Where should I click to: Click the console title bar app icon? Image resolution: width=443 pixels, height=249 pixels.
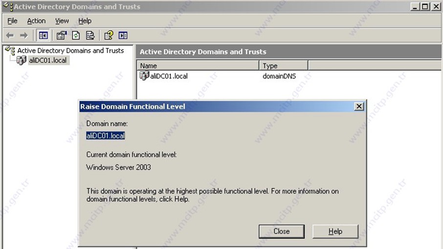click(x=8, y=6)
